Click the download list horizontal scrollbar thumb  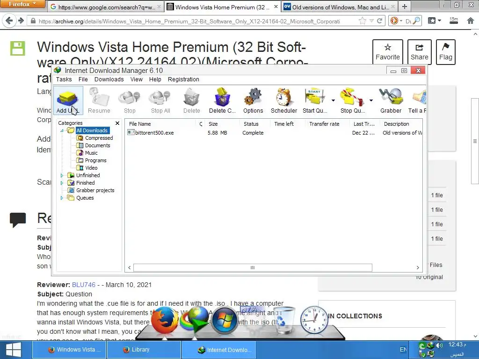253,267
